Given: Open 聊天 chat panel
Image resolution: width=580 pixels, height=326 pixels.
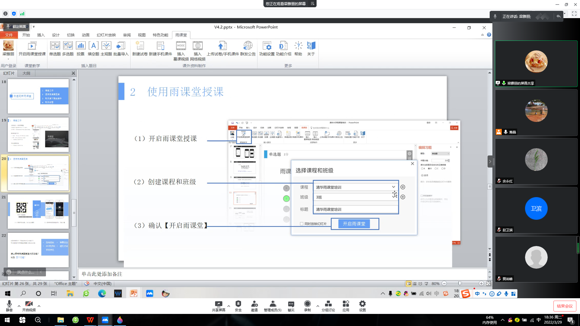Looking at the screenshot, I should [291, 306].
